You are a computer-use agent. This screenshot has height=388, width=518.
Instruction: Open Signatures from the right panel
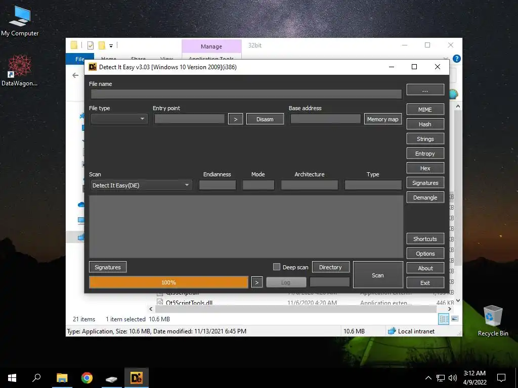click(x=425, y=183)
